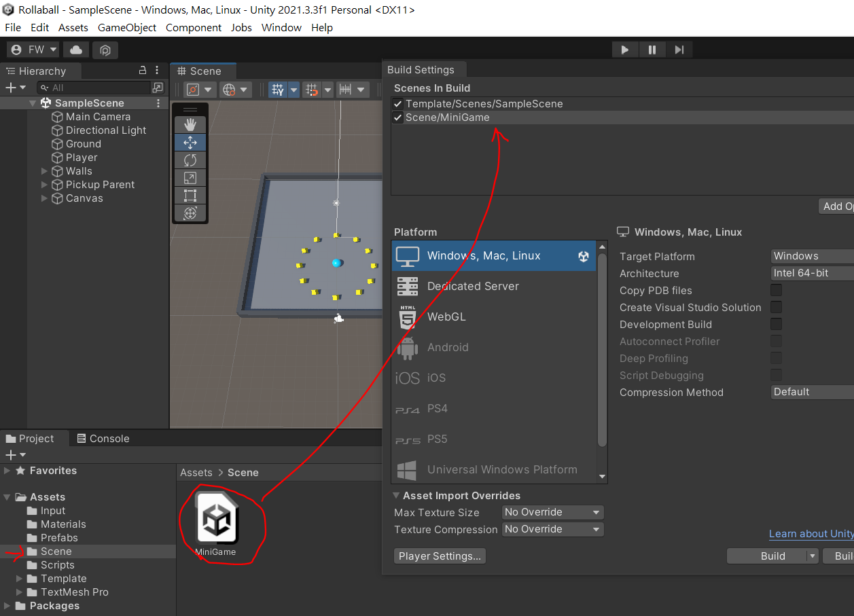Select iOS platform
Image resolution: width=854 pixels, height=616 pixels.
[x=494, y=378]
